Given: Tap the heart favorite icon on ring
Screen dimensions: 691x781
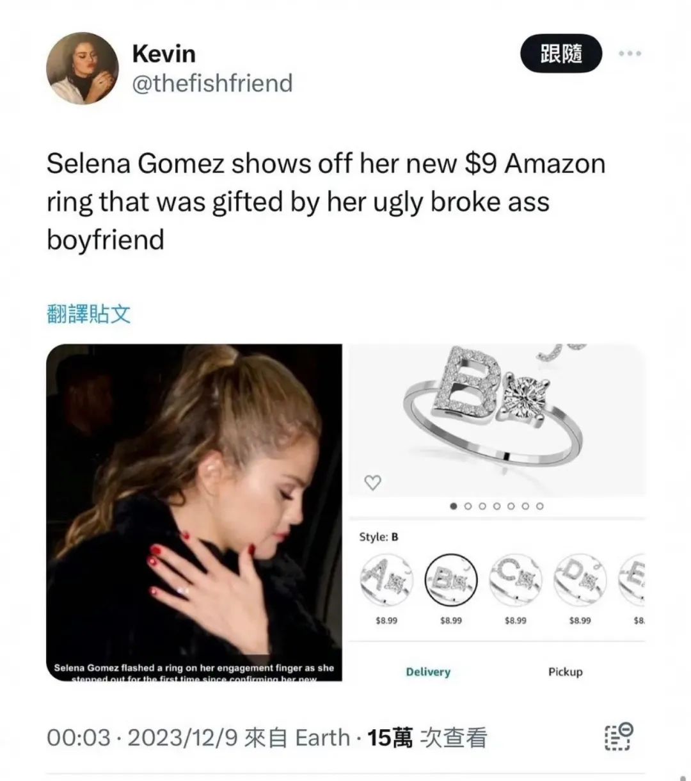Looking at the screenshot, I should click(x=372, y=483).
